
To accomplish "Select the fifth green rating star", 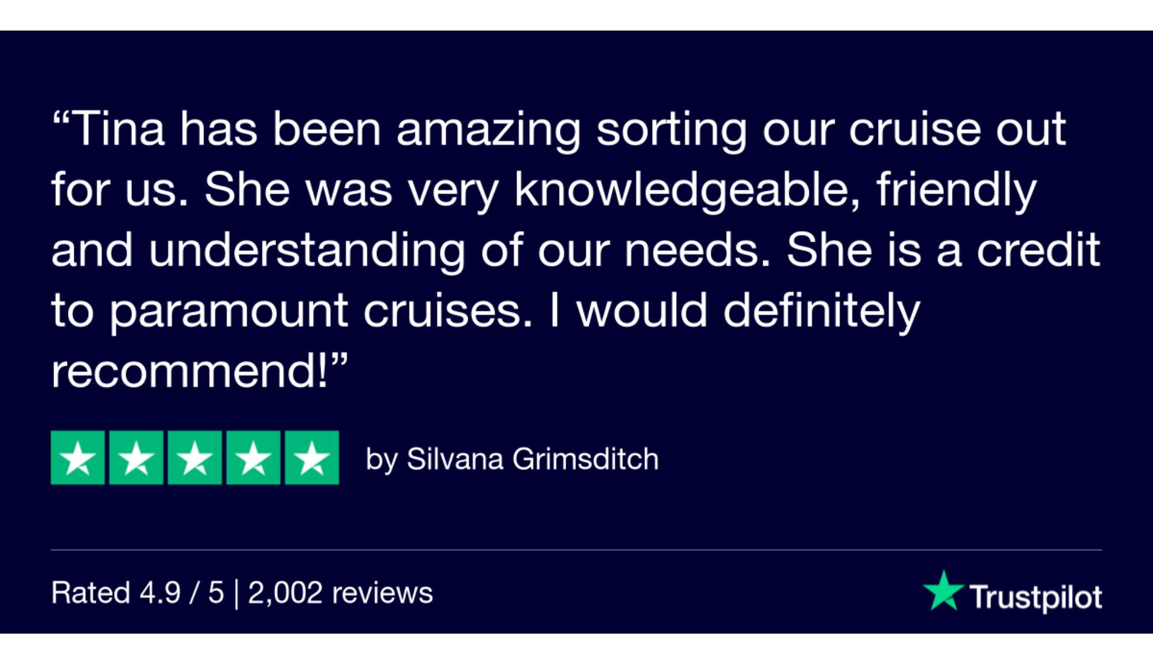I will click(x=312, y=458).
